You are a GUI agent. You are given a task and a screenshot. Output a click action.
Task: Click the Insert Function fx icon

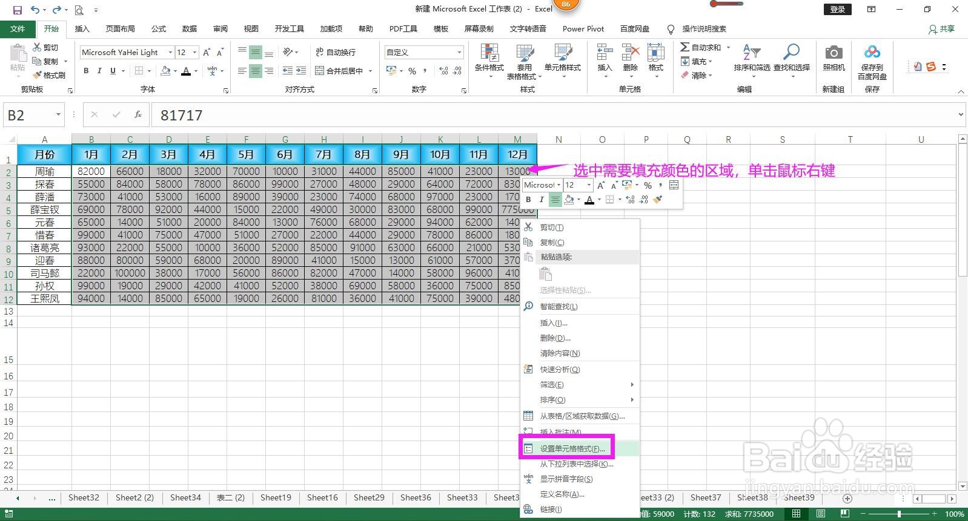click(x=138, y=114)
